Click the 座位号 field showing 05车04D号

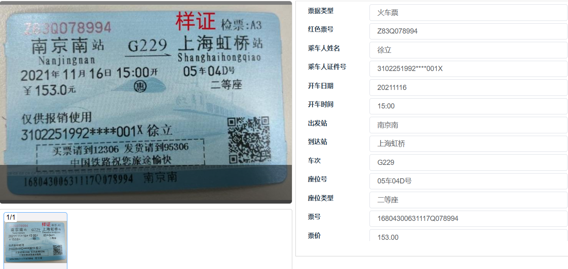pyautogui.click(x=468, y=181)
